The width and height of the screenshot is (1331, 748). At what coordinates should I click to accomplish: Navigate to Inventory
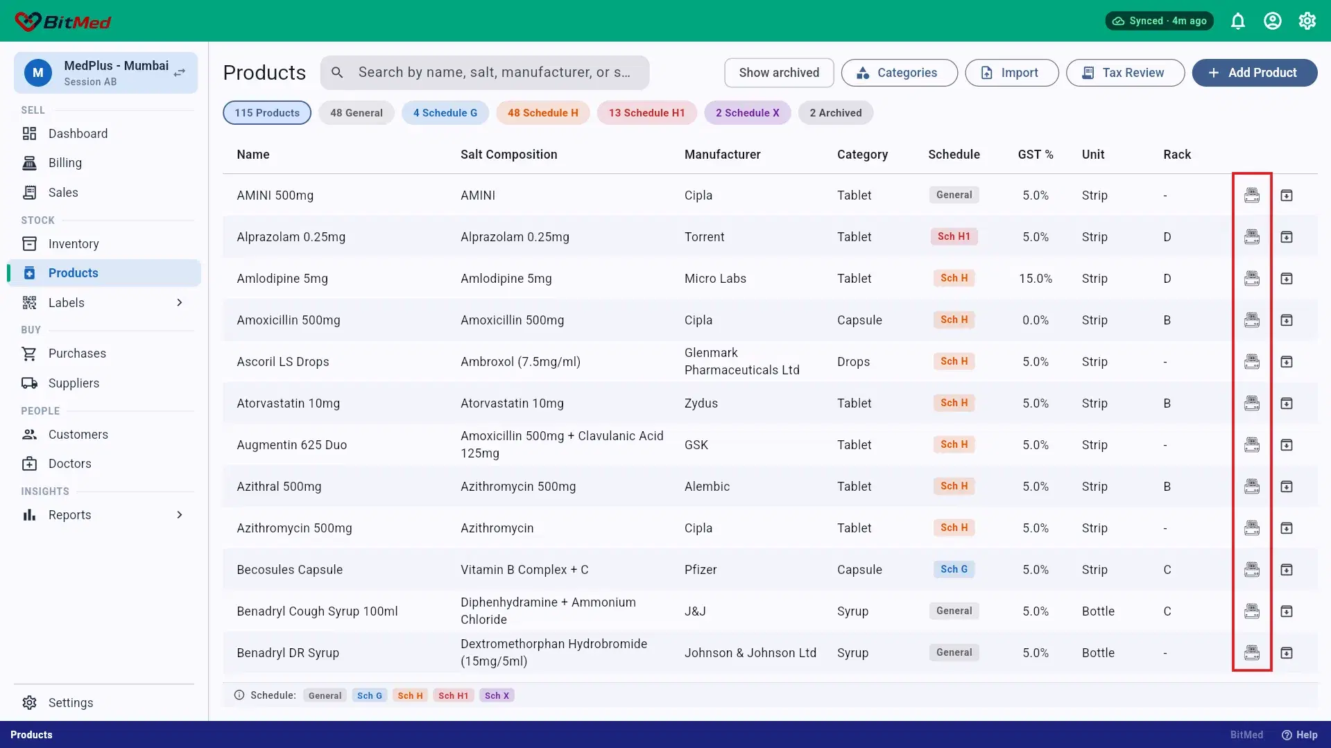pyautogui.click(x=104, y=244)
